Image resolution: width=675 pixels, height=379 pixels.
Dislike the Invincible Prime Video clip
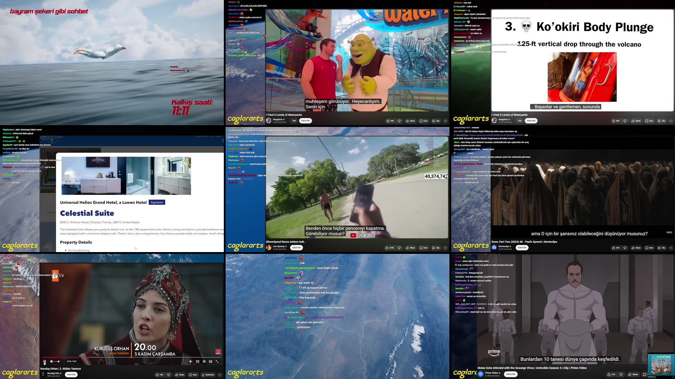[621, 374]
